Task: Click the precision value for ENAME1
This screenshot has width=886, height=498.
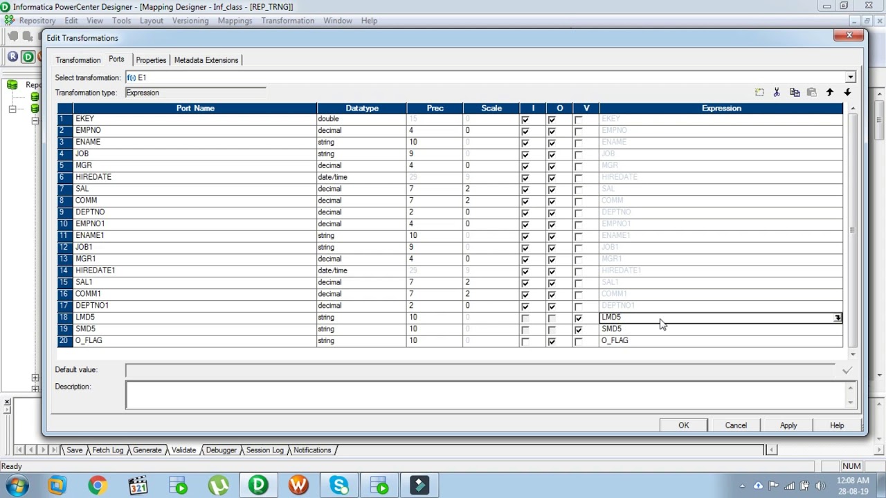Action: pos(435,236)
